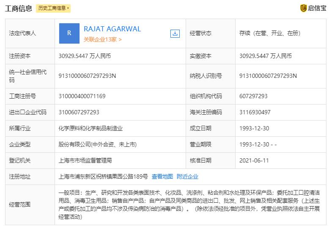Click the 查看地图 link
The width and height of the screenshot is (329, 226).
(x=162, y=176)
